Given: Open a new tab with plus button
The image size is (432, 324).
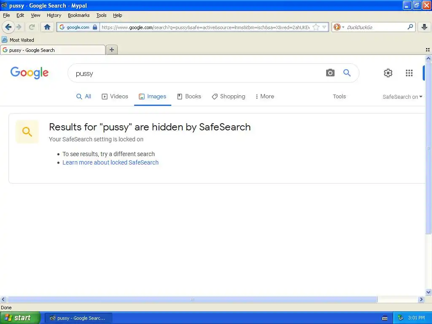Looking at the screenshot, I should point(111,50).
